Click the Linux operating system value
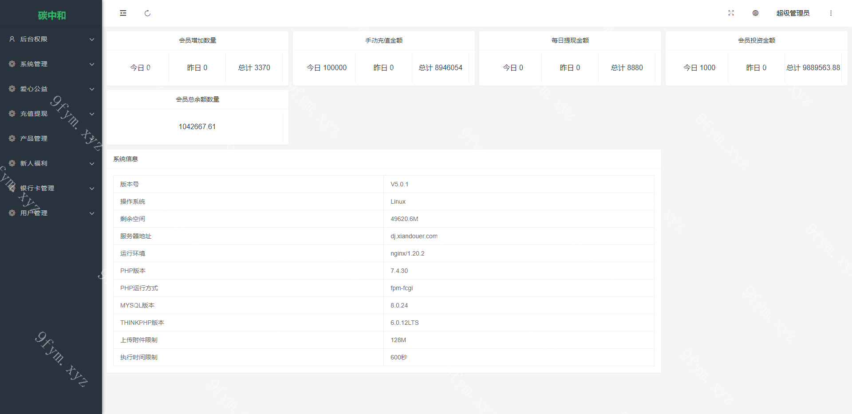The width and height of the screenshot is (852, 414). pyautogui.click(x=398, y=201)
